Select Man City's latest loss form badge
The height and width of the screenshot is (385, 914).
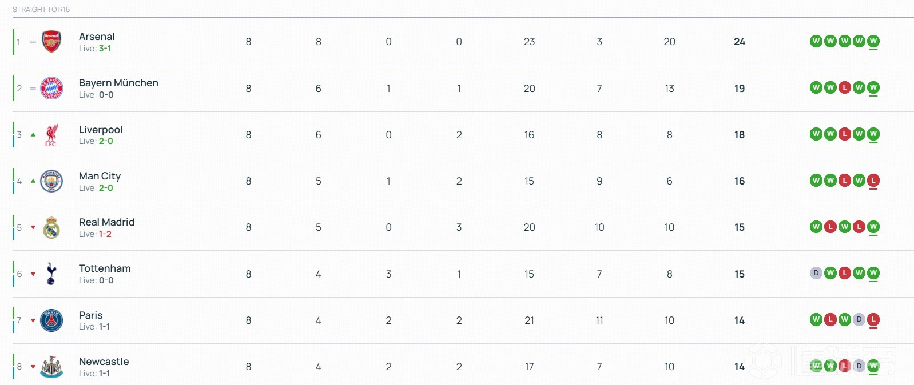tap(873, 181)
